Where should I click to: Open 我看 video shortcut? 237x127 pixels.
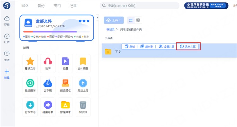[x=65, y=64]
